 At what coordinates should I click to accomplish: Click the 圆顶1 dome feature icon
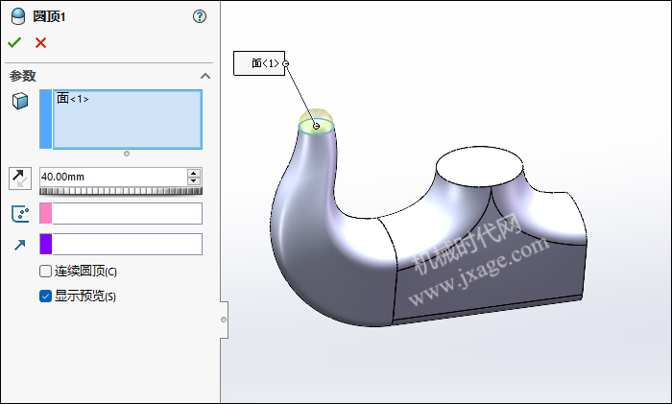18,16
